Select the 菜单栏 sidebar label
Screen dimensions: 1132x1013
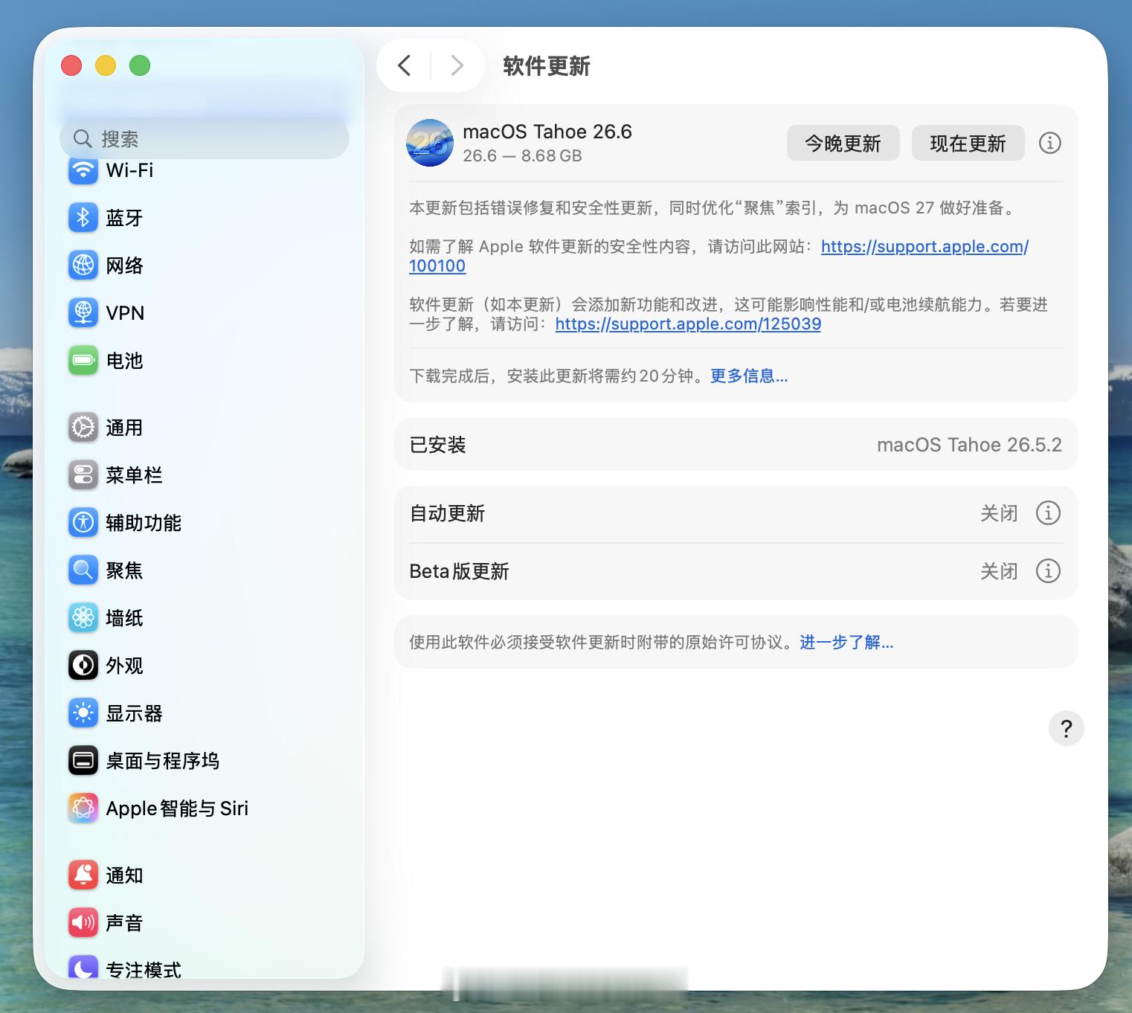click(x=134, y=476)
